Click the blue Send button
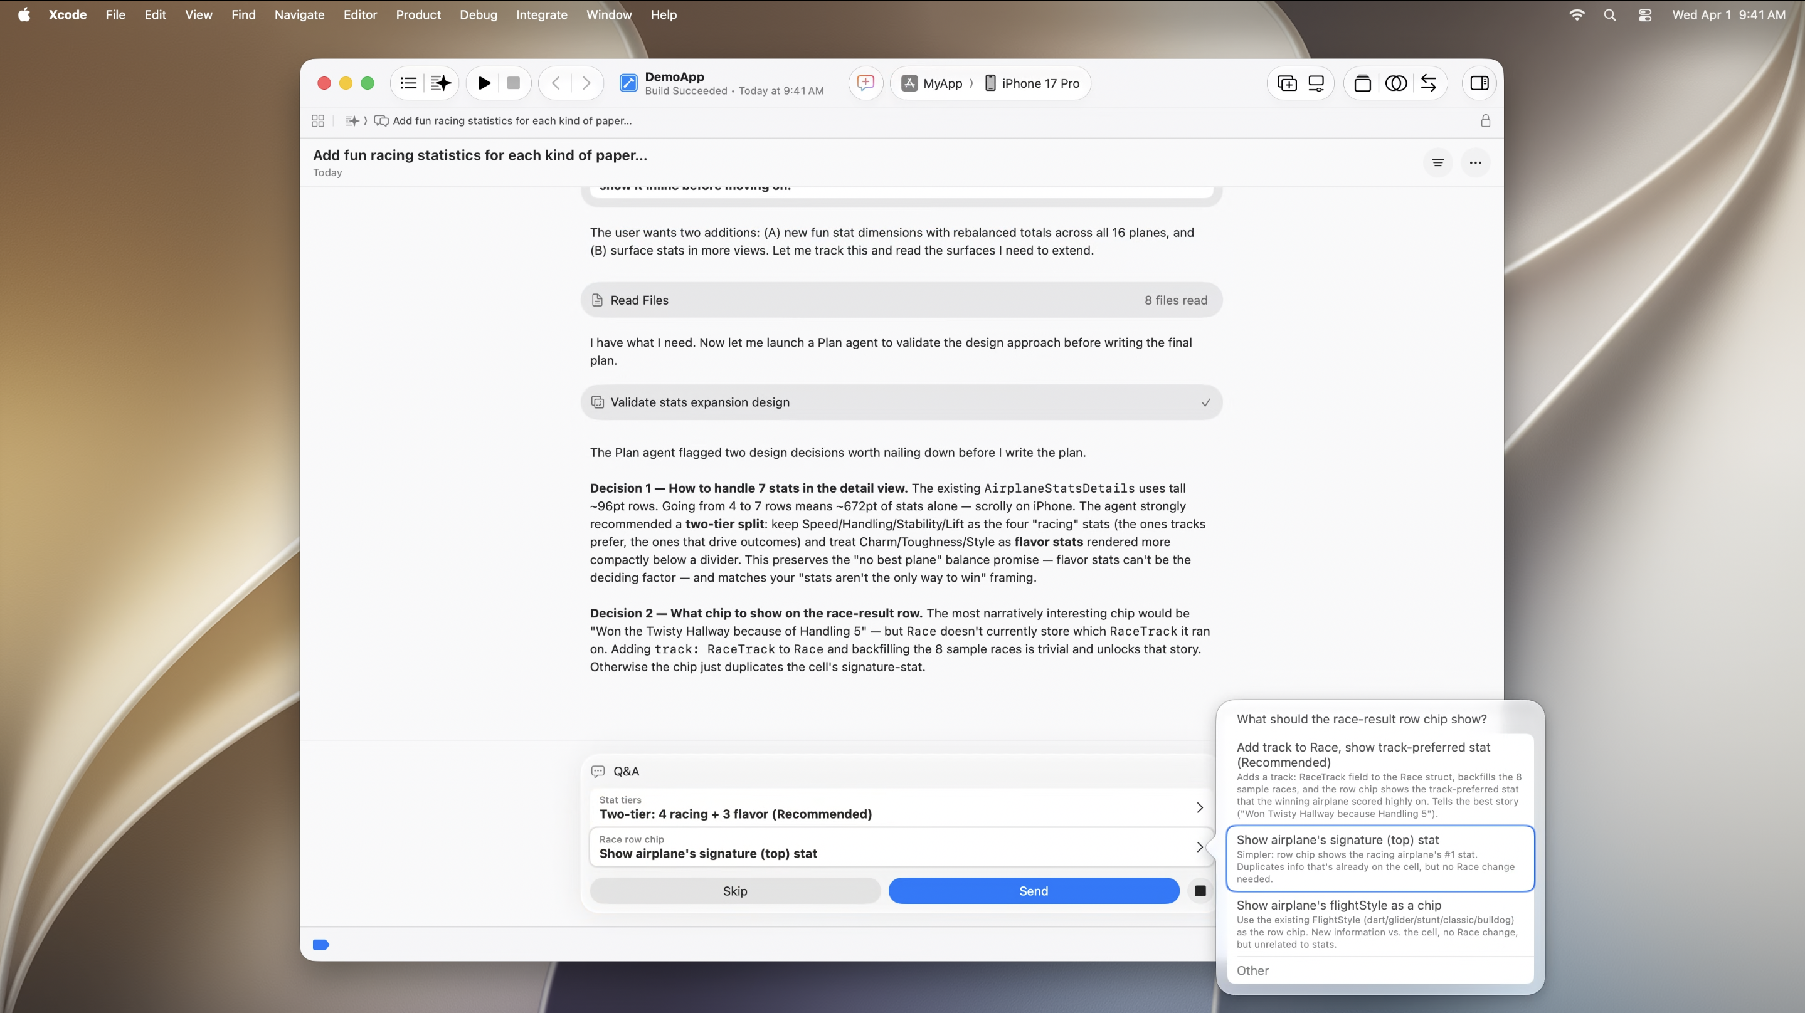Screen dimensions: 1805x1013 1034,890
